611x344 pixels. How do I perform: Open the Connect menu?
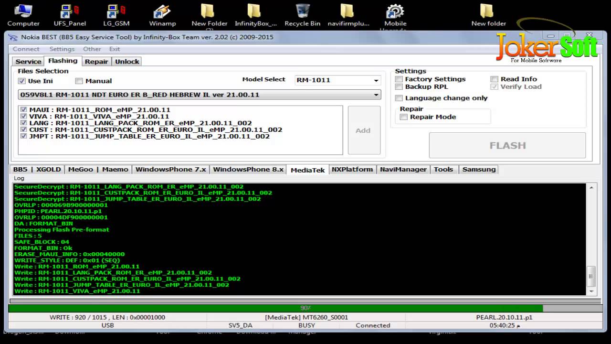[26, 49]
